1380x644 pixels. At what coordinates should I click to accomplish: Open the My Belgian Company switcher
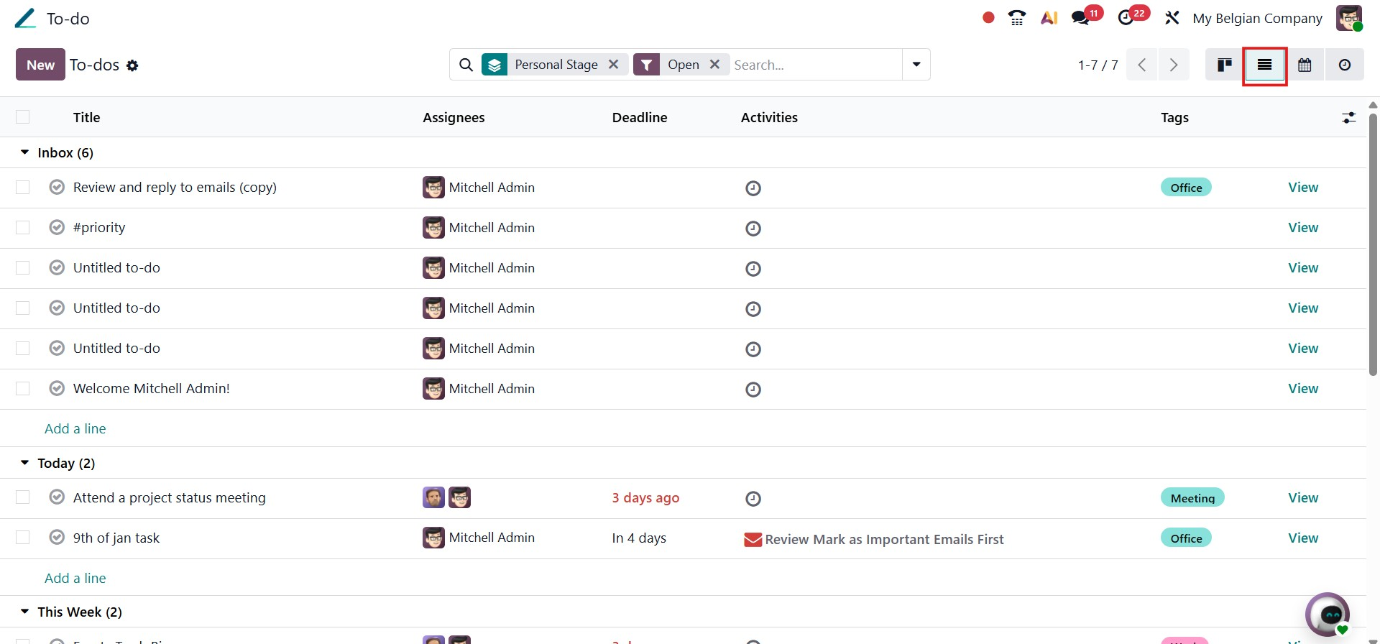(x=1257, y=18)
